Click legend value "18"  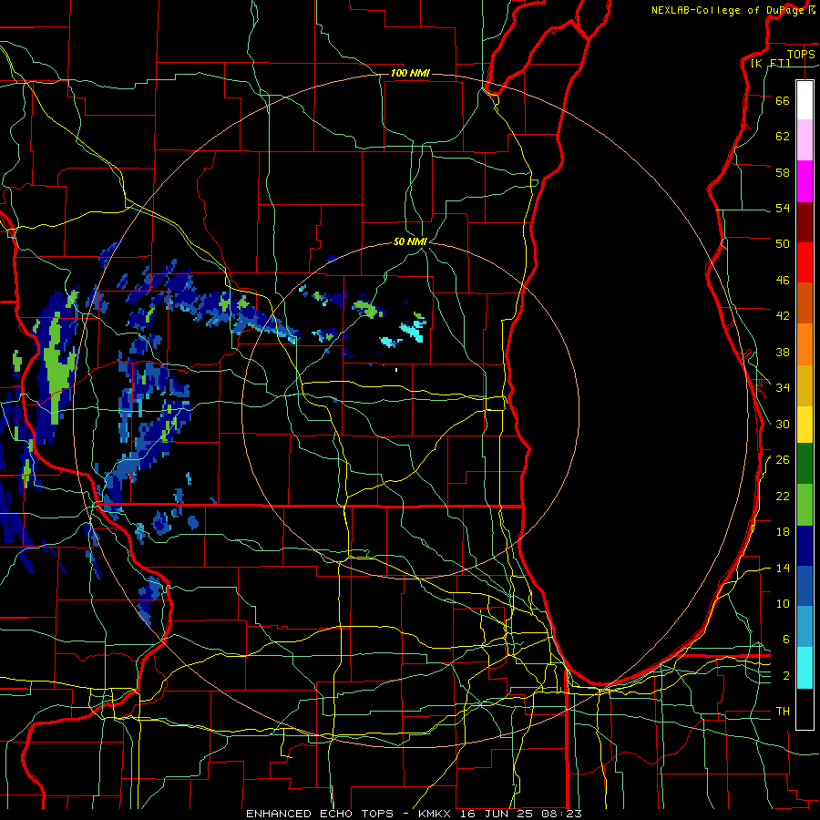[x=783, y=532]
